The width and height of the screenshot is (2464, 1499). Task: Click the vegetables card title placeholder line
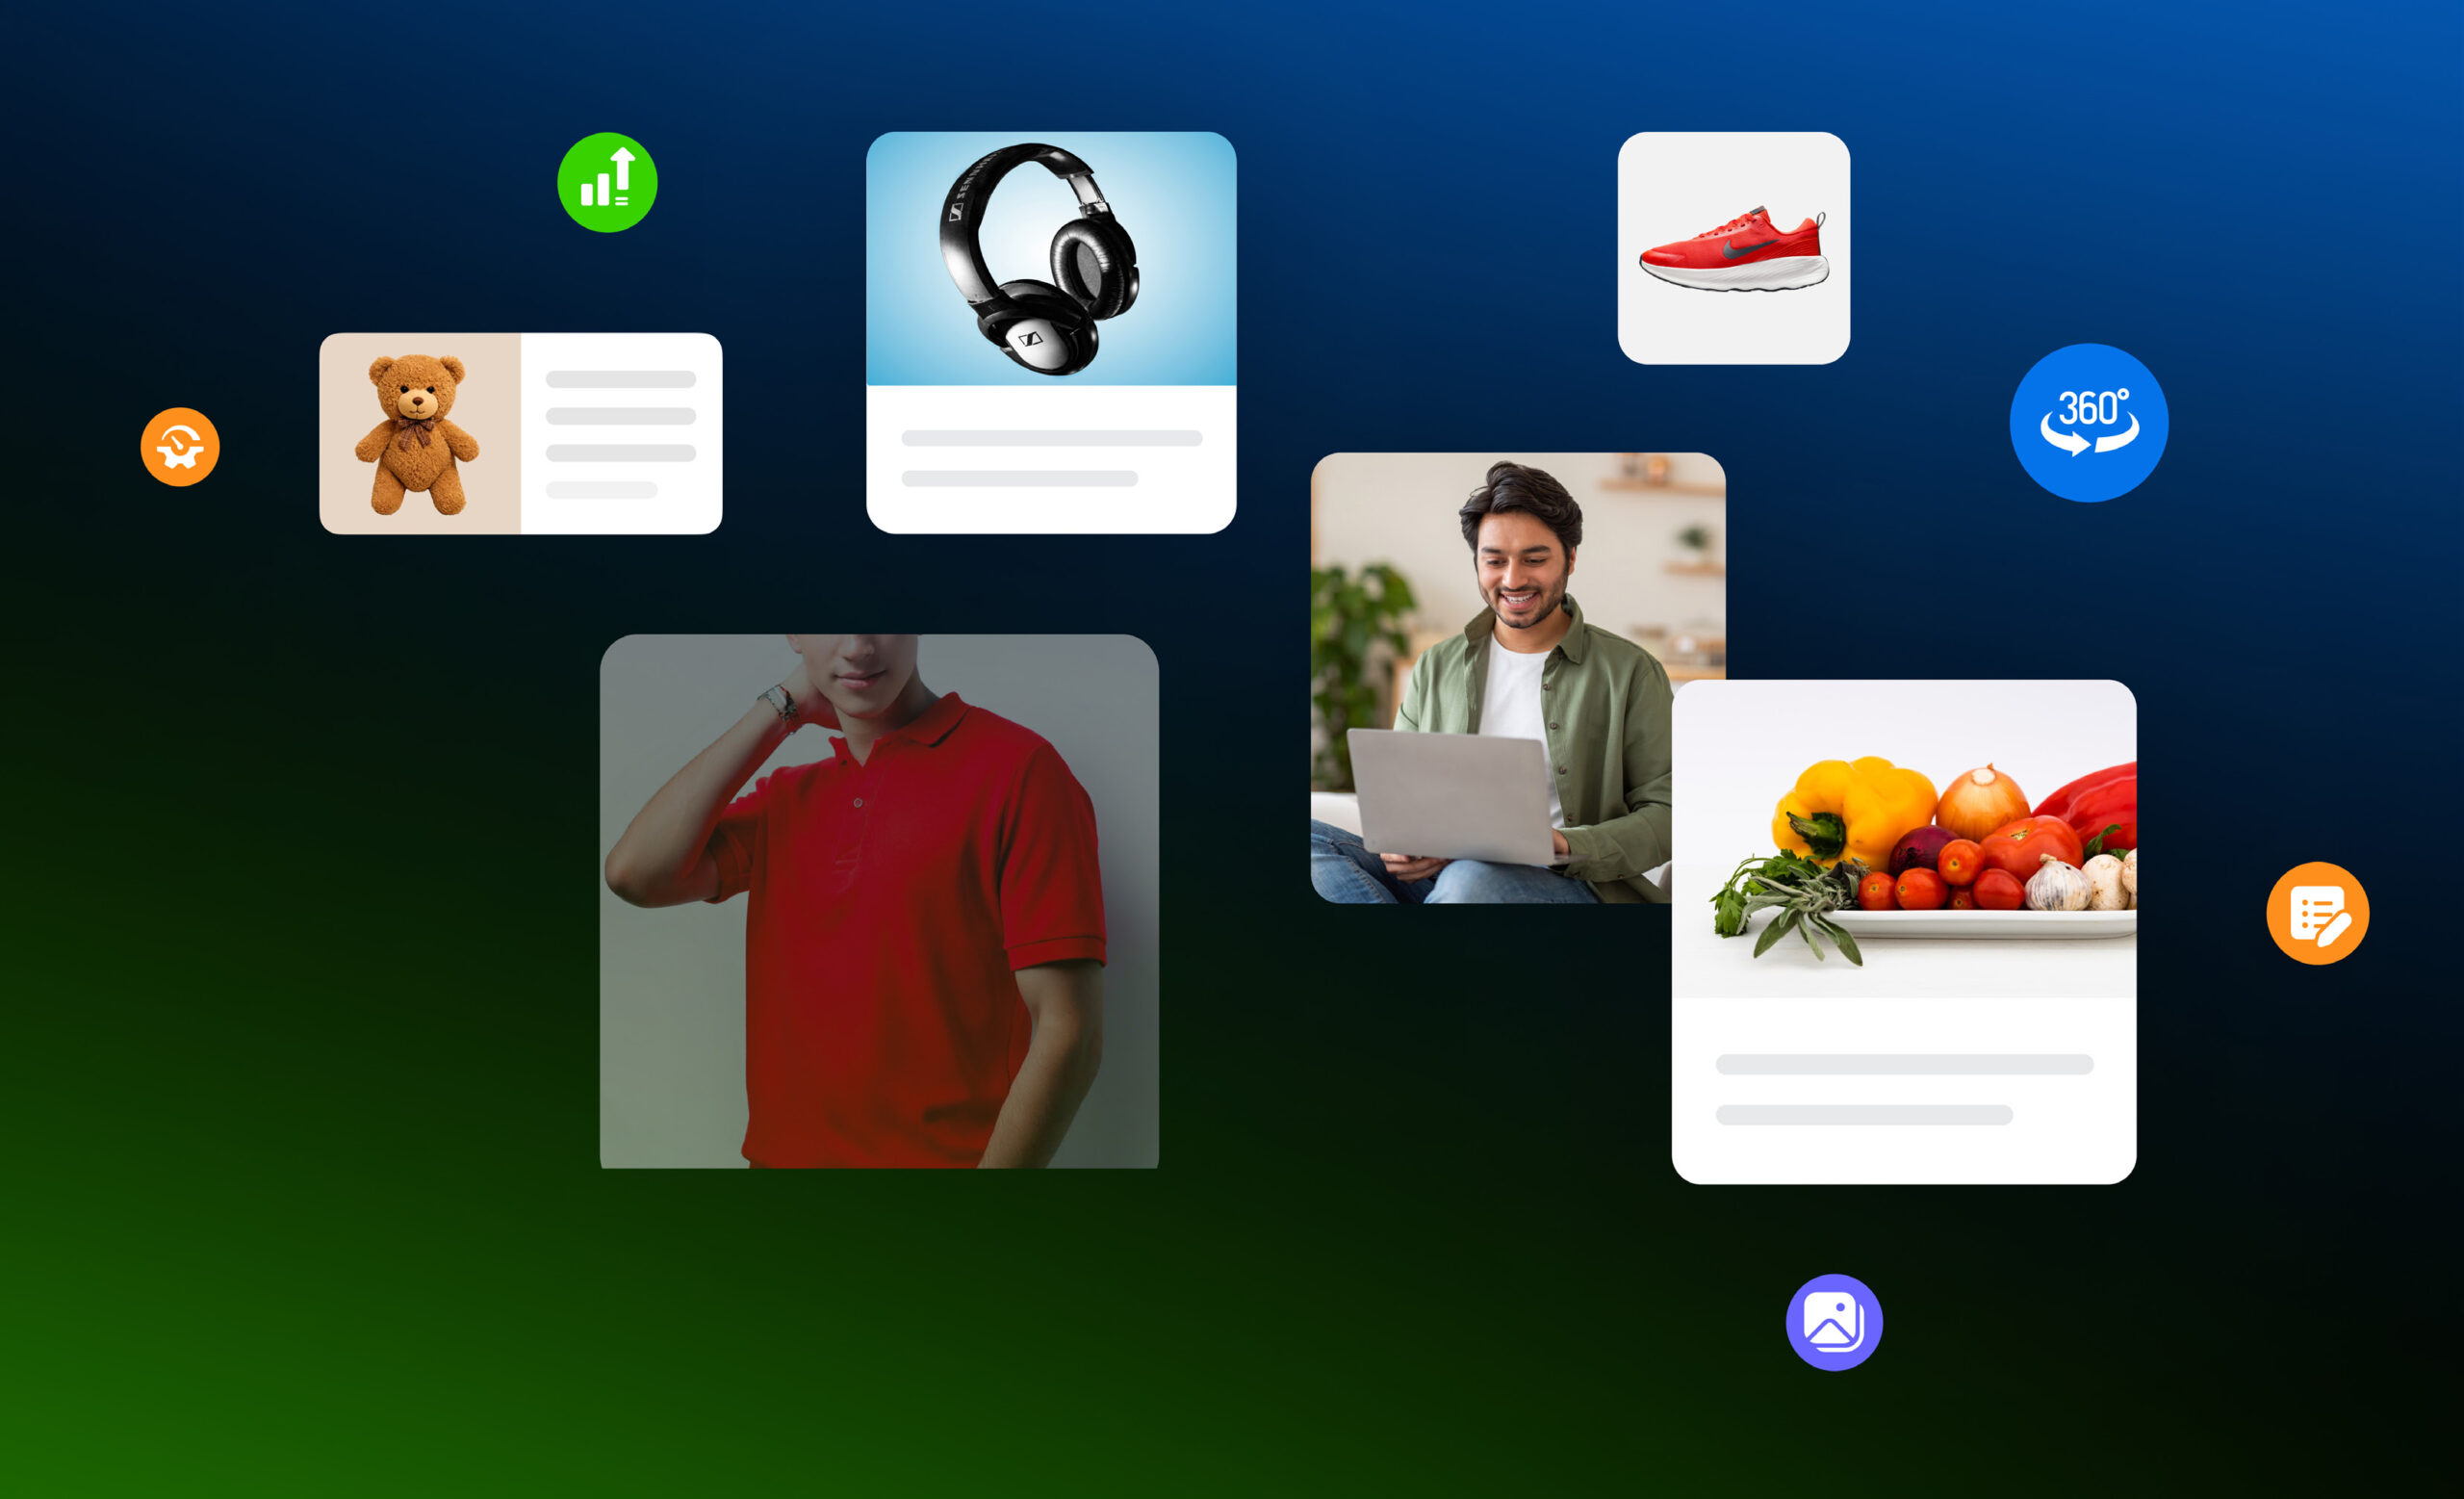(x=1904, y=1064)
